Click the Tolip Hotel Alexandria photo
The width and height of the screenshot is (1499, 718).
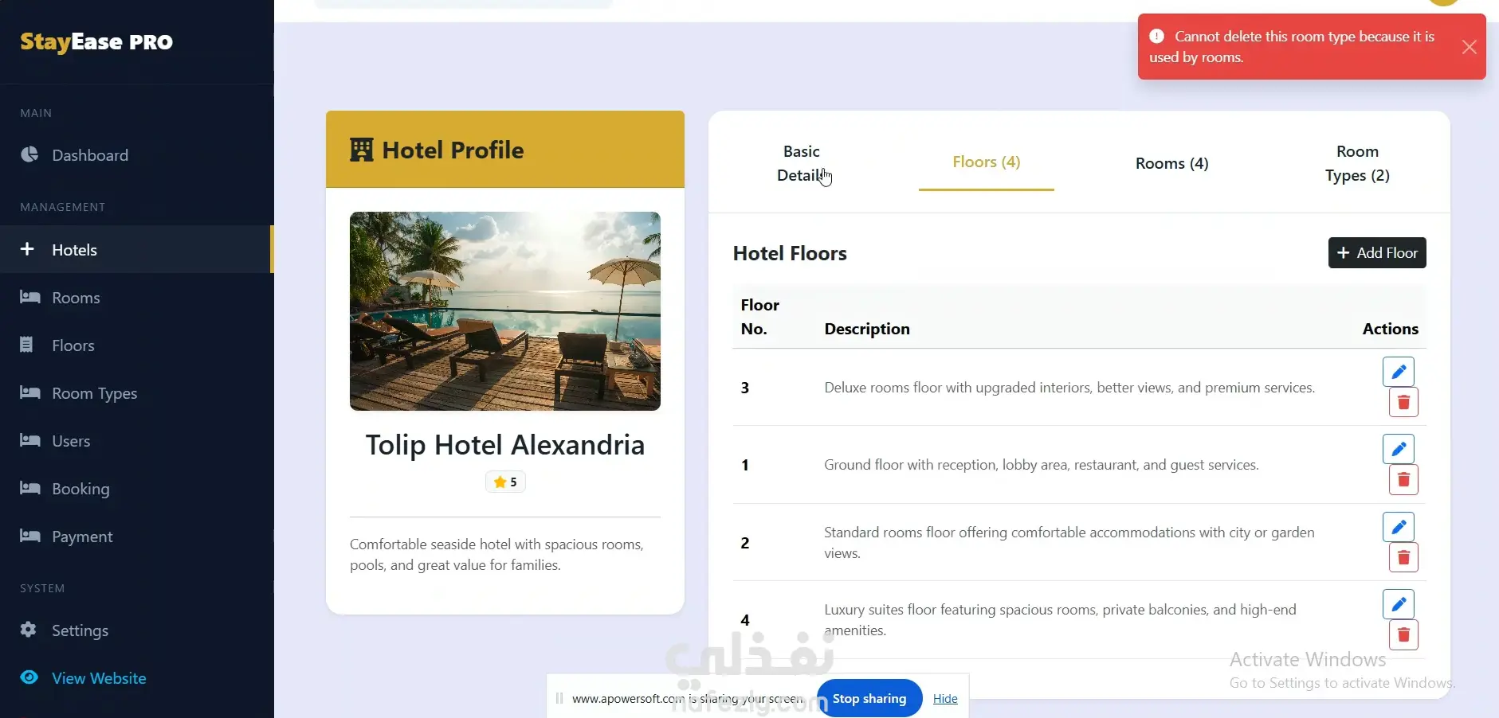(x=505, y=311)
